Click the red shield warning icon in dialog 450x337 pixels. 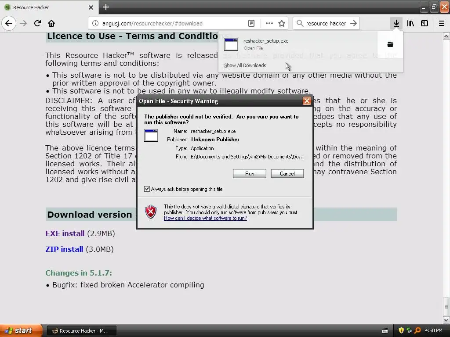pos(151,212)
